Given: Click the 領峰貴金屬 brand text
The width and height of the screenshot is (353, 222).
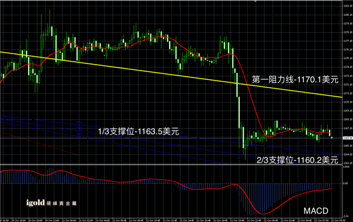Looking at the screenshot, I should click(x=62, y=204).
